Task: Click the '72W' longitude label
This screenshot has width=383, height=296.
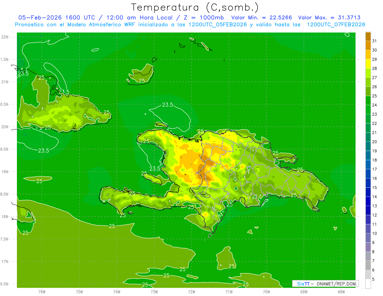Action: coord(191,292)
